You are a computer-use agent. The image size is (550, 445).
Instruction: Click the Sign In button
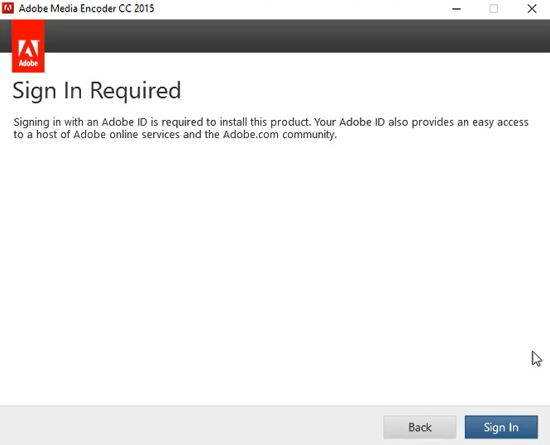point(501,427)
